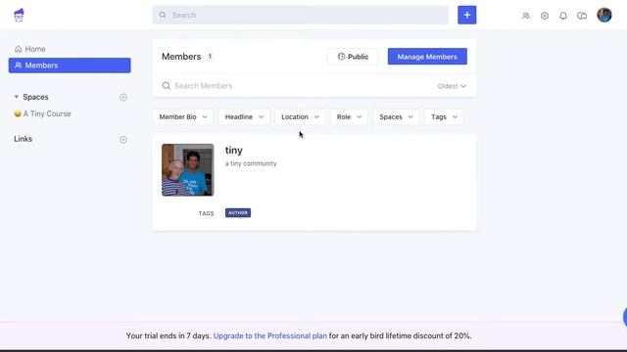Image resolution: width=627 pixels, height=352 pixels.
Task: Open the notifications bell
Action: (563, 16)
